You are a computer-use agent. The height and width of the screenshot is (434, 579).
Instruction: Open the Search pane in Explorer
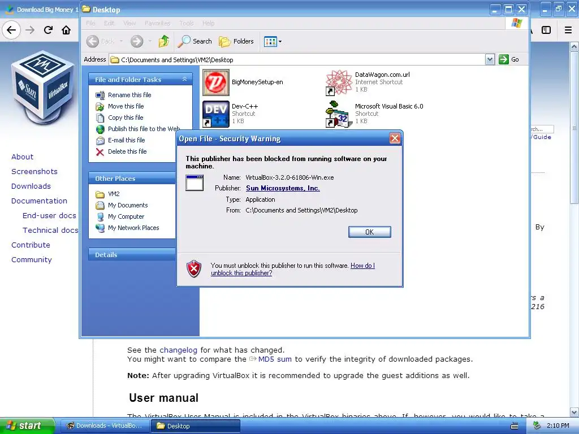195,41
